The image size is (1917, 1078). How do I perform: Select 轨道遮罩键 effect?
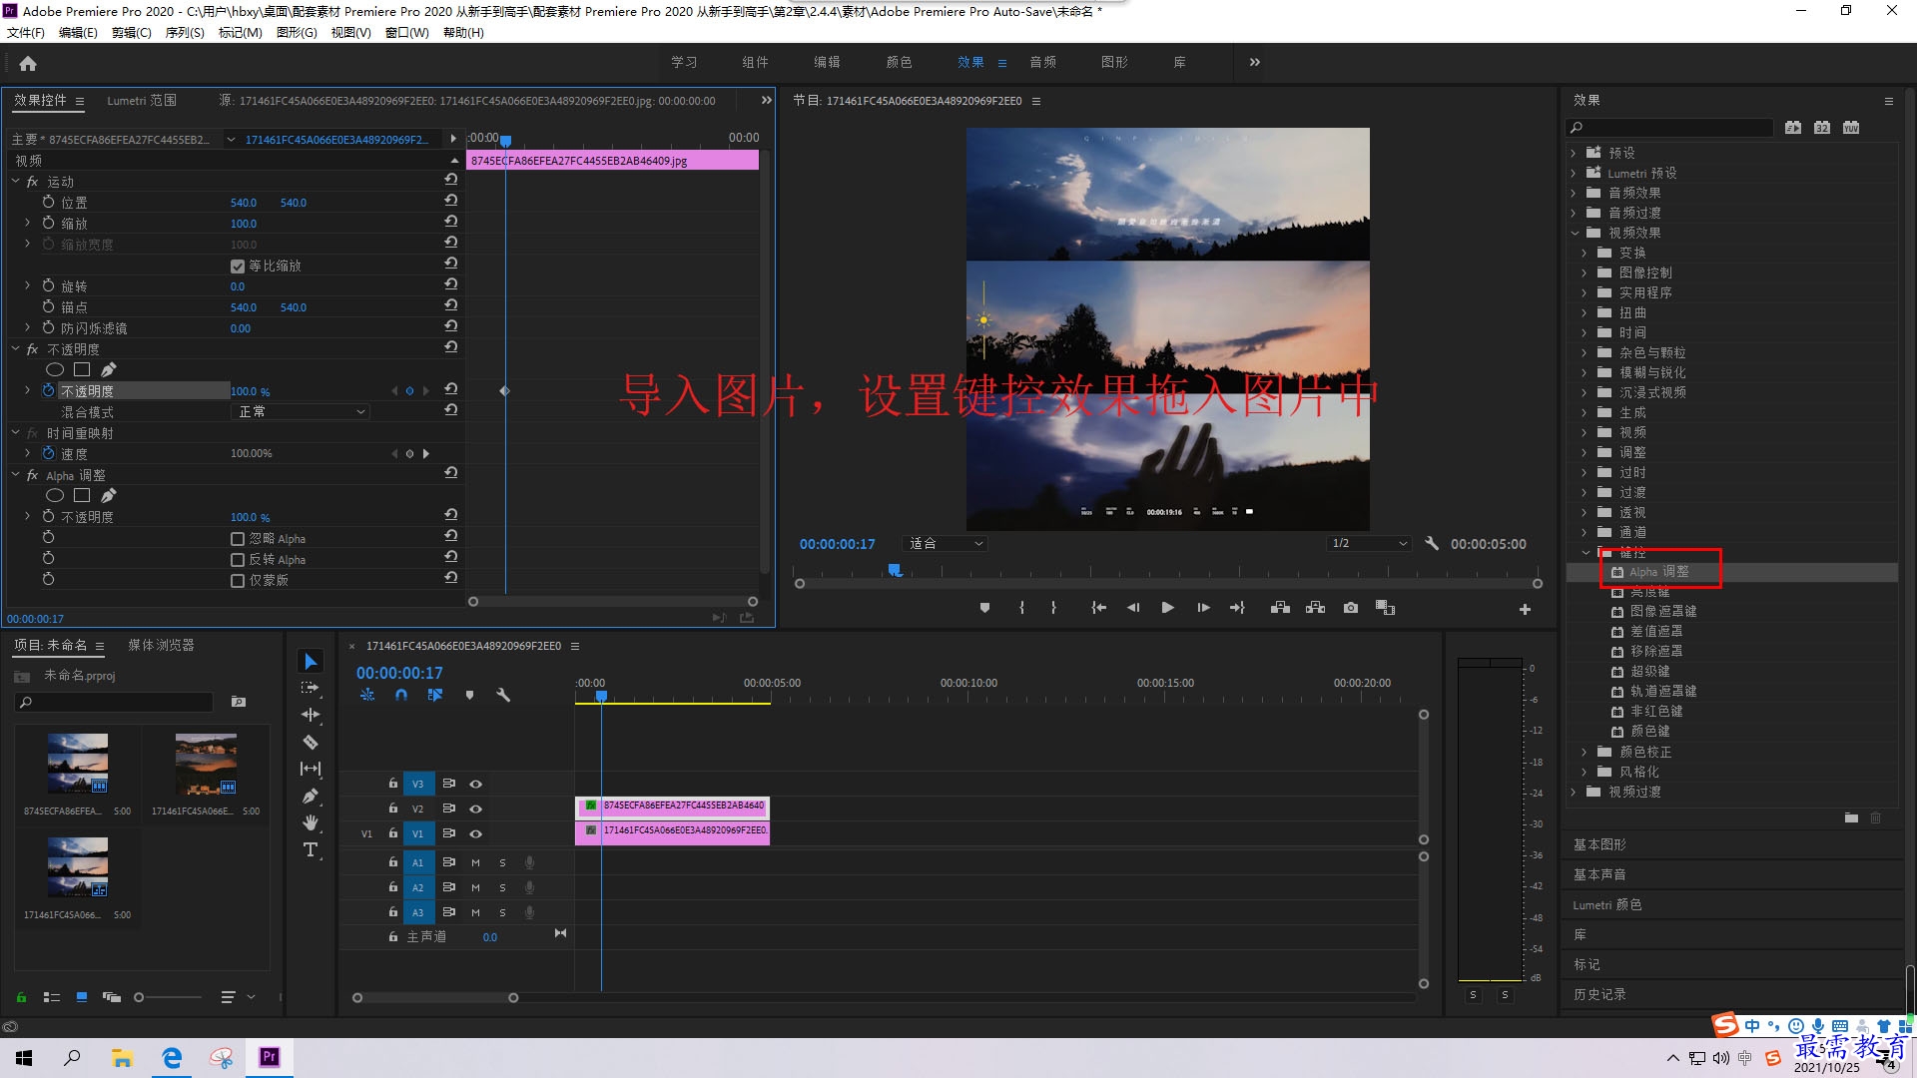click(x=1662, y=692)
